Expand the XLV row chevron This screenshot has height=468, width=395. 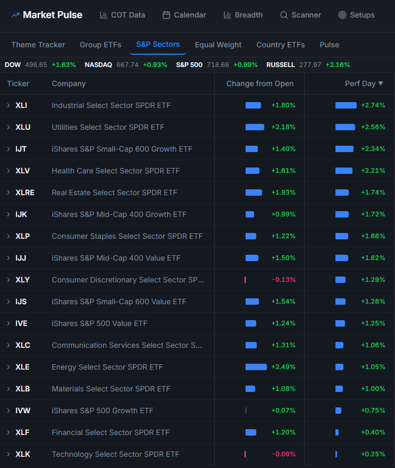click(x=9, y=171)
